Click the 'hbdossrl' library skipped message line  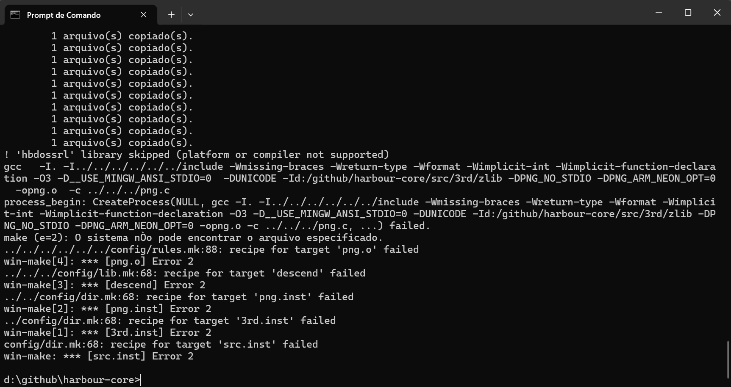tap(196, 155)
